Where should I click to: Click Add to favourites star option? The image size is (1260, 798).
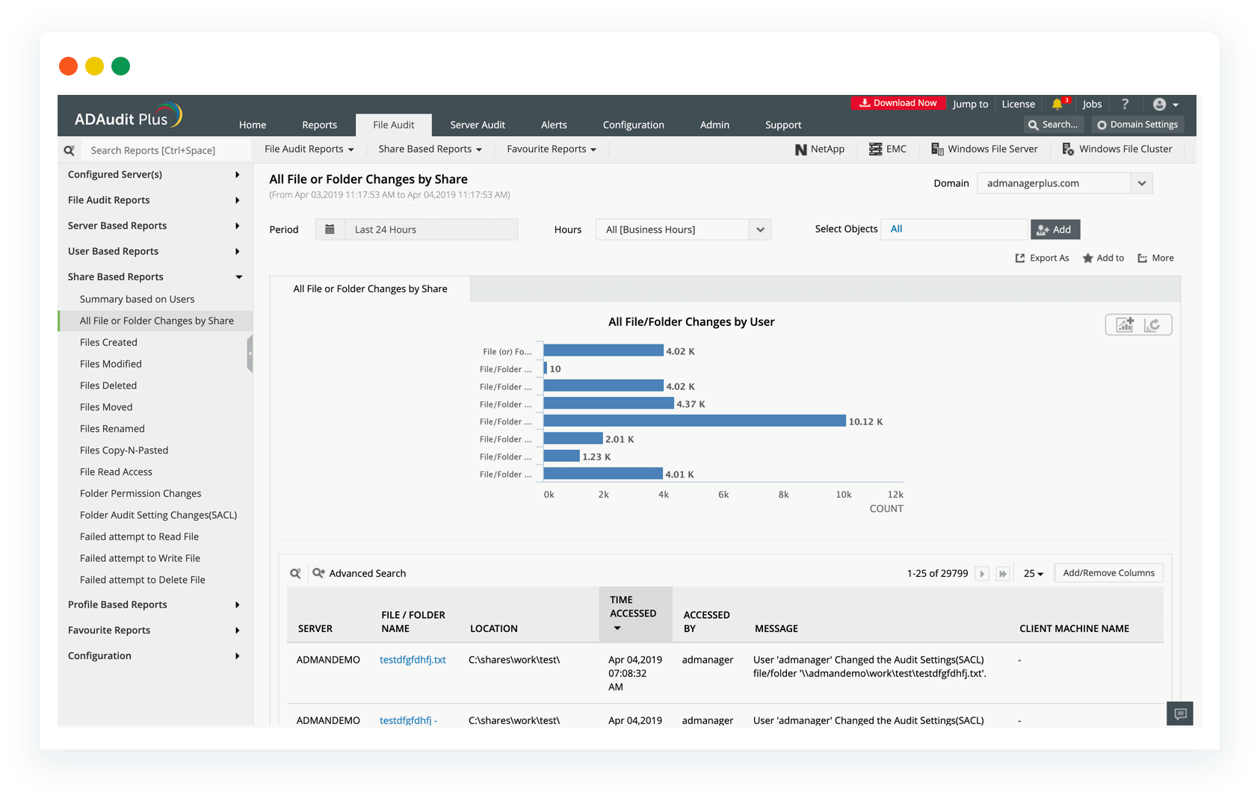[x=1103, y=258]
